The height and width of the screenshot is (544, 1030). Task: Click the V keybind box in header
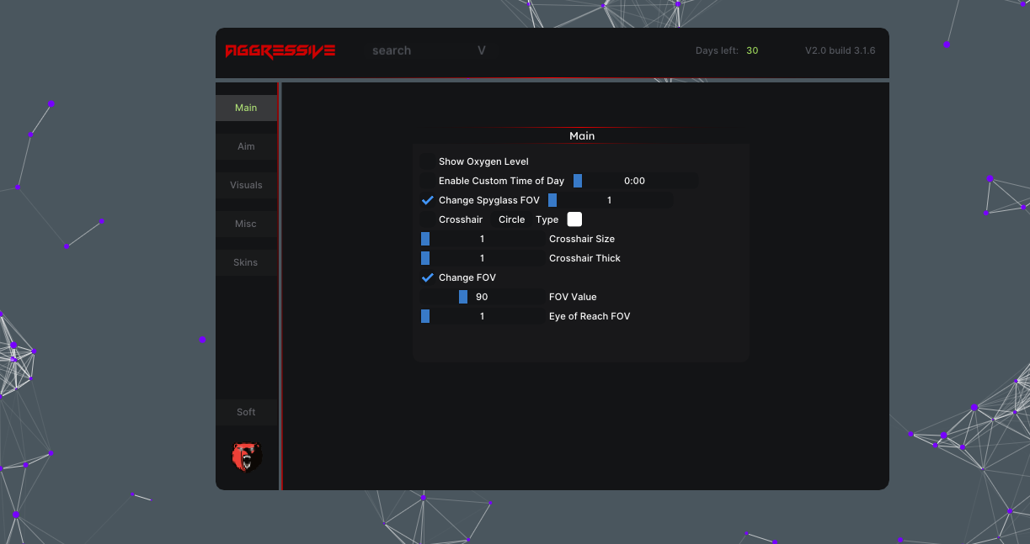pyautogui.click(x=482, y=50)
